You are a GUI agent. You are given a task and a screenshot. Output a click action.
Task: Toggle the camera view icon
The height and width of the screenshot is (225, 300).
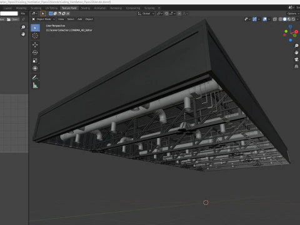296,59
